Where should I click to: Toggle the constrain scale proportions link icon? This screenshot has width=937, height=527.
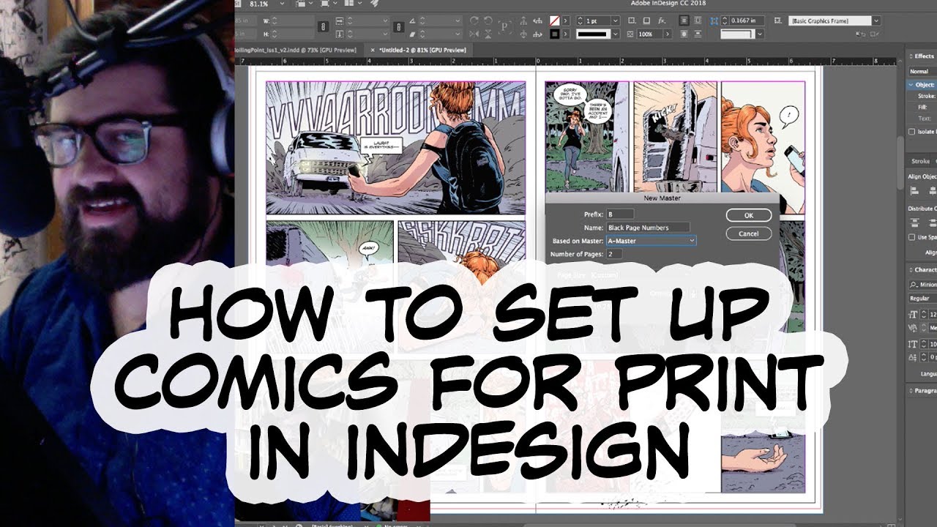[398, 26]
